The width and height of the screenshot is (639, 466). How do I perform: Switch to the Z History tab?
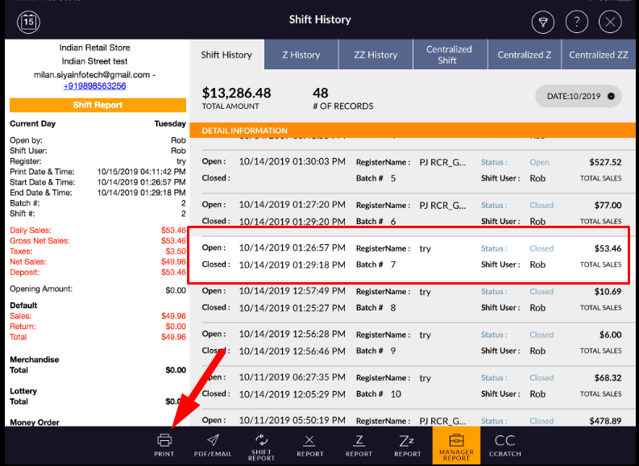pos(301,55)
